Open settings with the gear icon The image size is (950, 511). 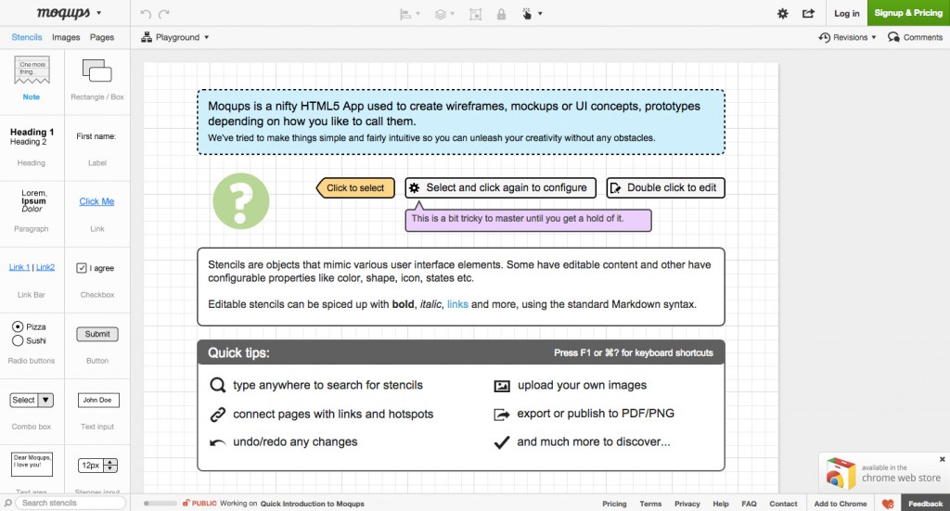coord(782,14)
